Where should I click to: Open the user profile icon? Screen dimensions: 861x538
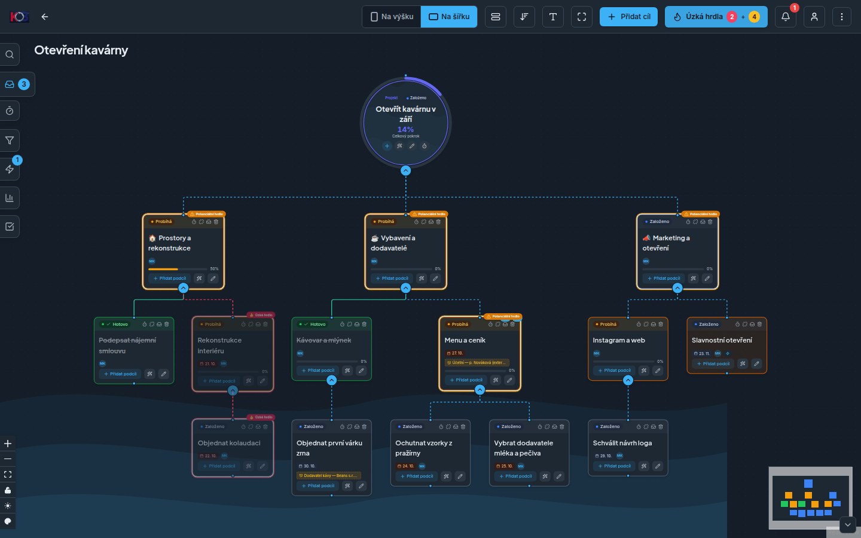[x=814, y=17]
